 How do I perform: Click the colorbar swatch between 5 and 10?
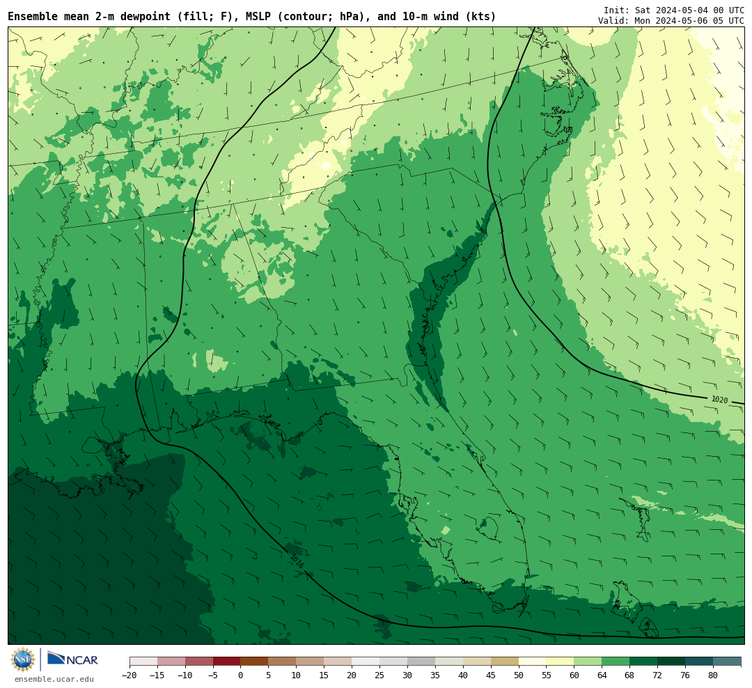pos(283,662)
